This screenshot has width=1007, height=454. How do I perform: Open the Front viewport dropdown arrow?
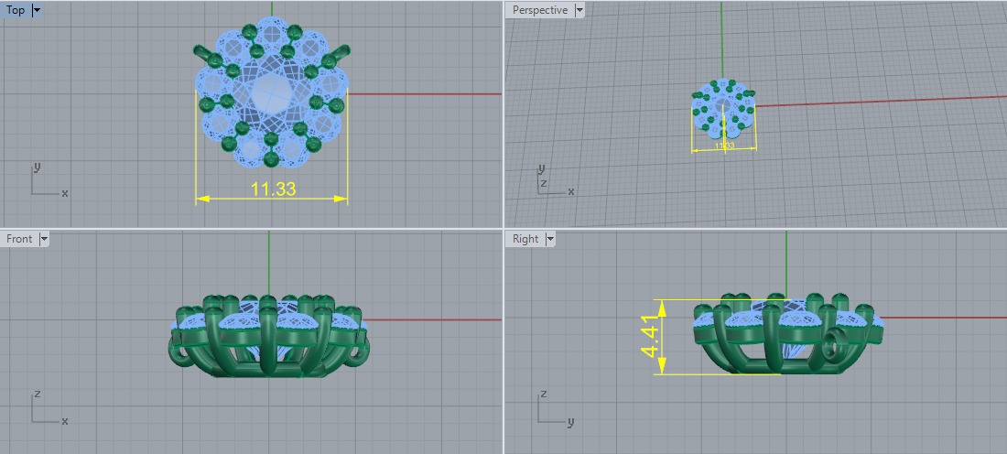[x=44, y=239]
